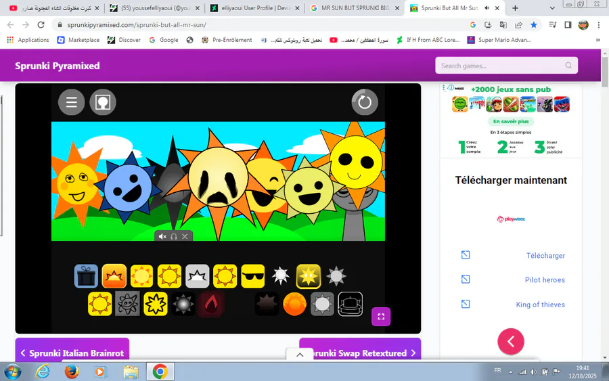The image size is (609, 381).
Task: Switch to the (55) youssefelliyaoui tab
Action: point(156,7)
